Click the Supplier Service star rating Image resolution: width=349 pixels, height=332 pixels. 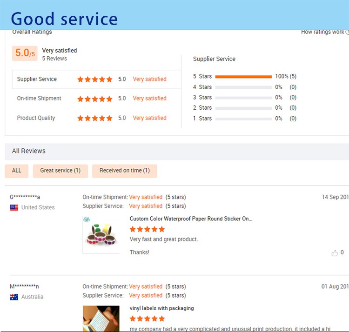[95, 80]
